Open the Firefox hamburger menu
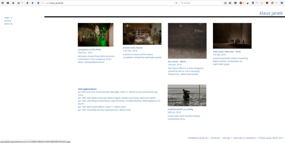The width and height of the screenshot is (285, 143). pyautogui.click(x=282, y=3)
